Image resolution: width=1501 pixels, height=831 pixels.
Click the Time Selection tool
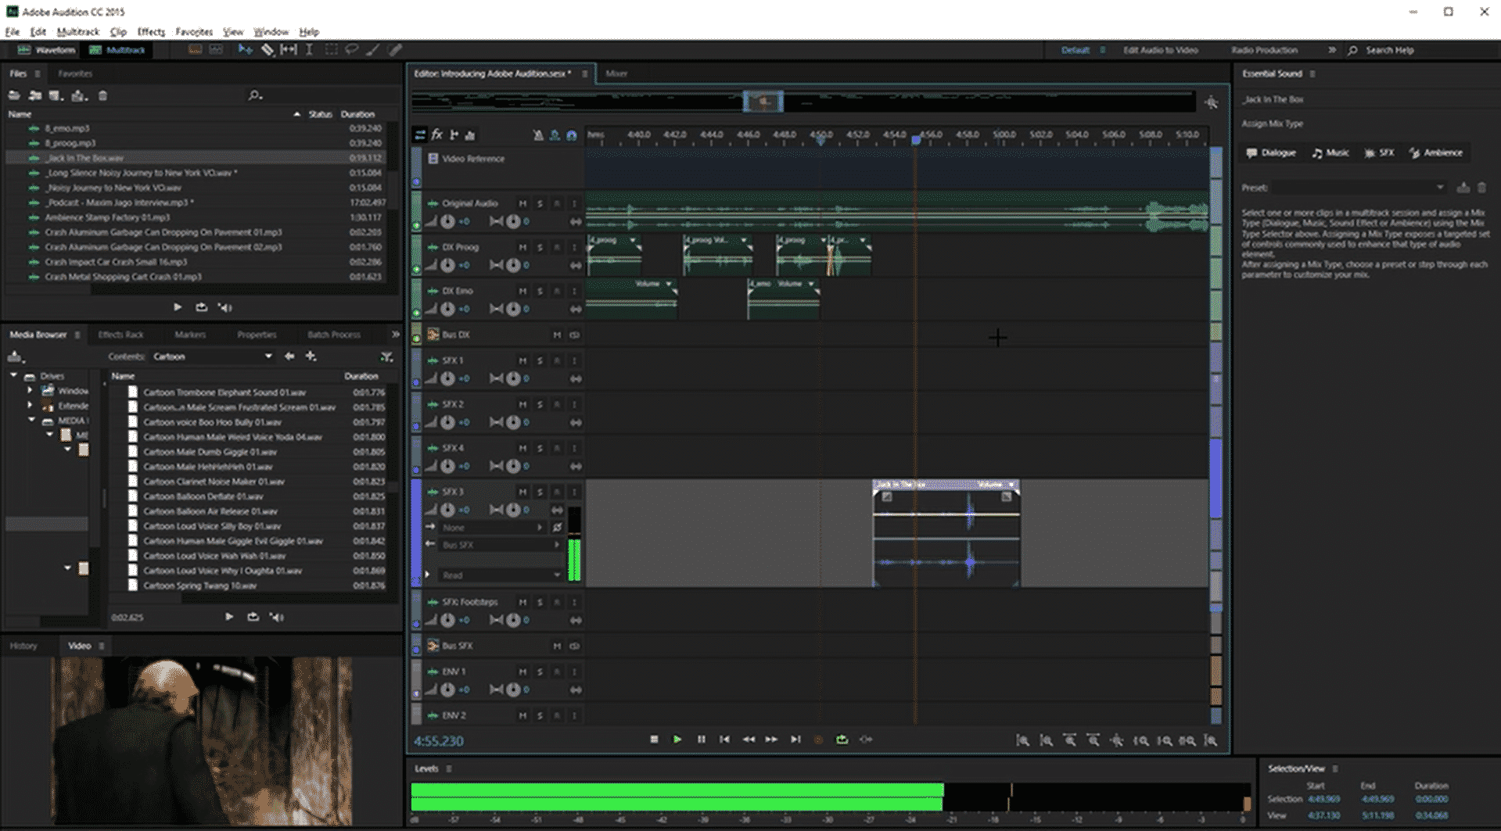309,50
